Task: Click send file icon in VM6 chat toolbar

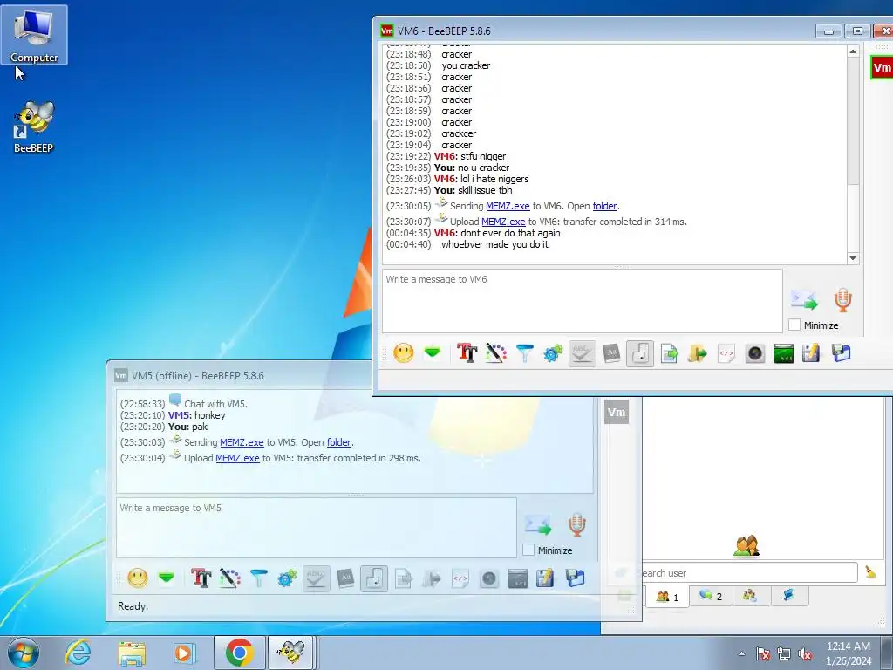Action: coord(669,353)
